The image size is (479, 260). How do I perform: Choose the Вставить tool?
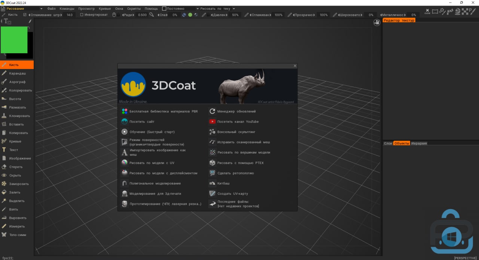(x=17, y=124)
